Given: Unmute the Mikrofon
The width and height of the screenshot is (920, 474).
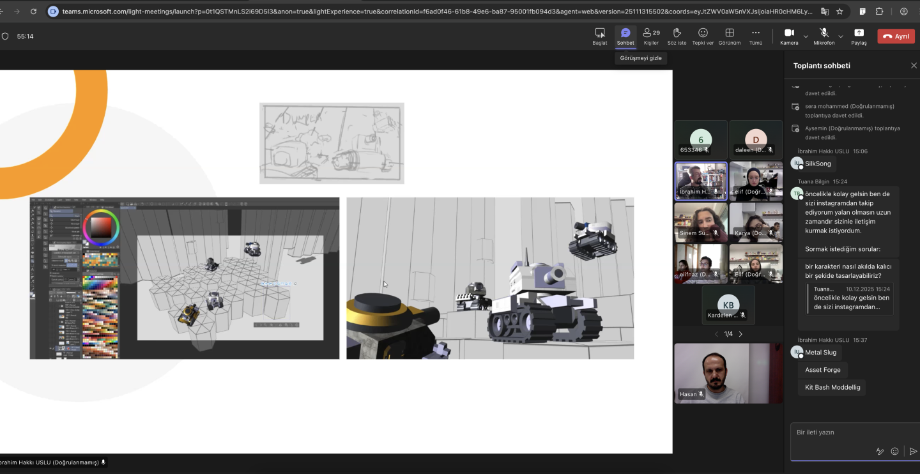Looking at the screenshot, I should pos(824,36).
